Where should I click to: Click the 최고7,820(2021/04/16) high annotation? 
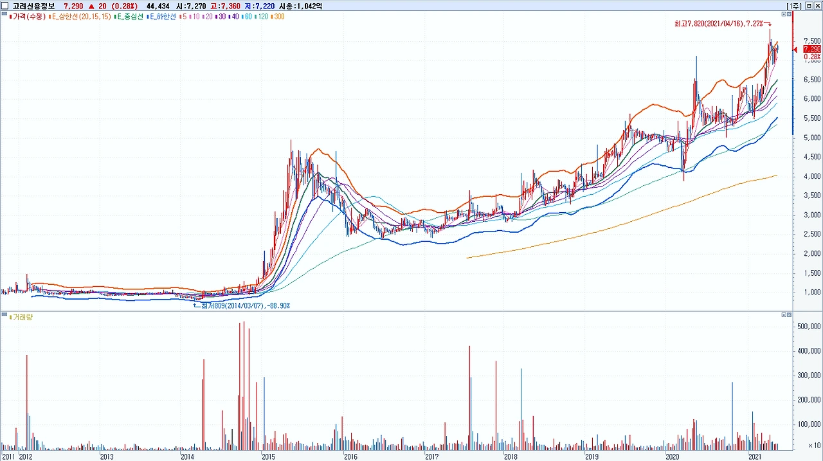(720, 23)
